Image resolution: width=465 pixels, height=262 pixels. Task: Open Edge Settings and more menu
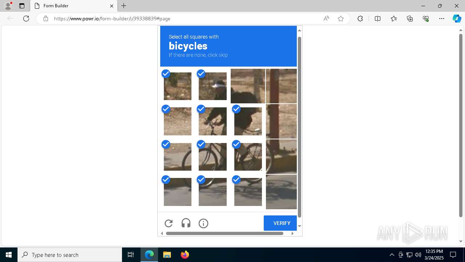pos(442,19)
